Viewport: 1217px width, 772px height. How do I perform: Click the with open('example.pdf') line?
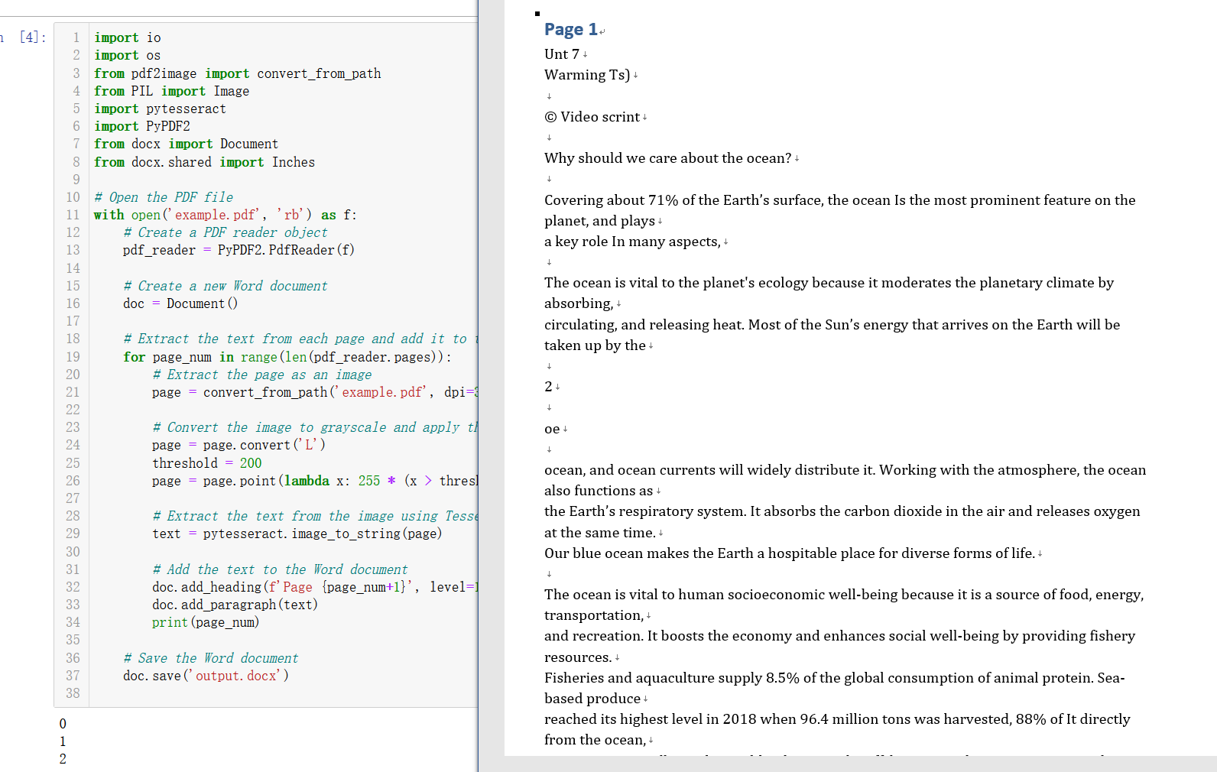(x=226, y=215)
